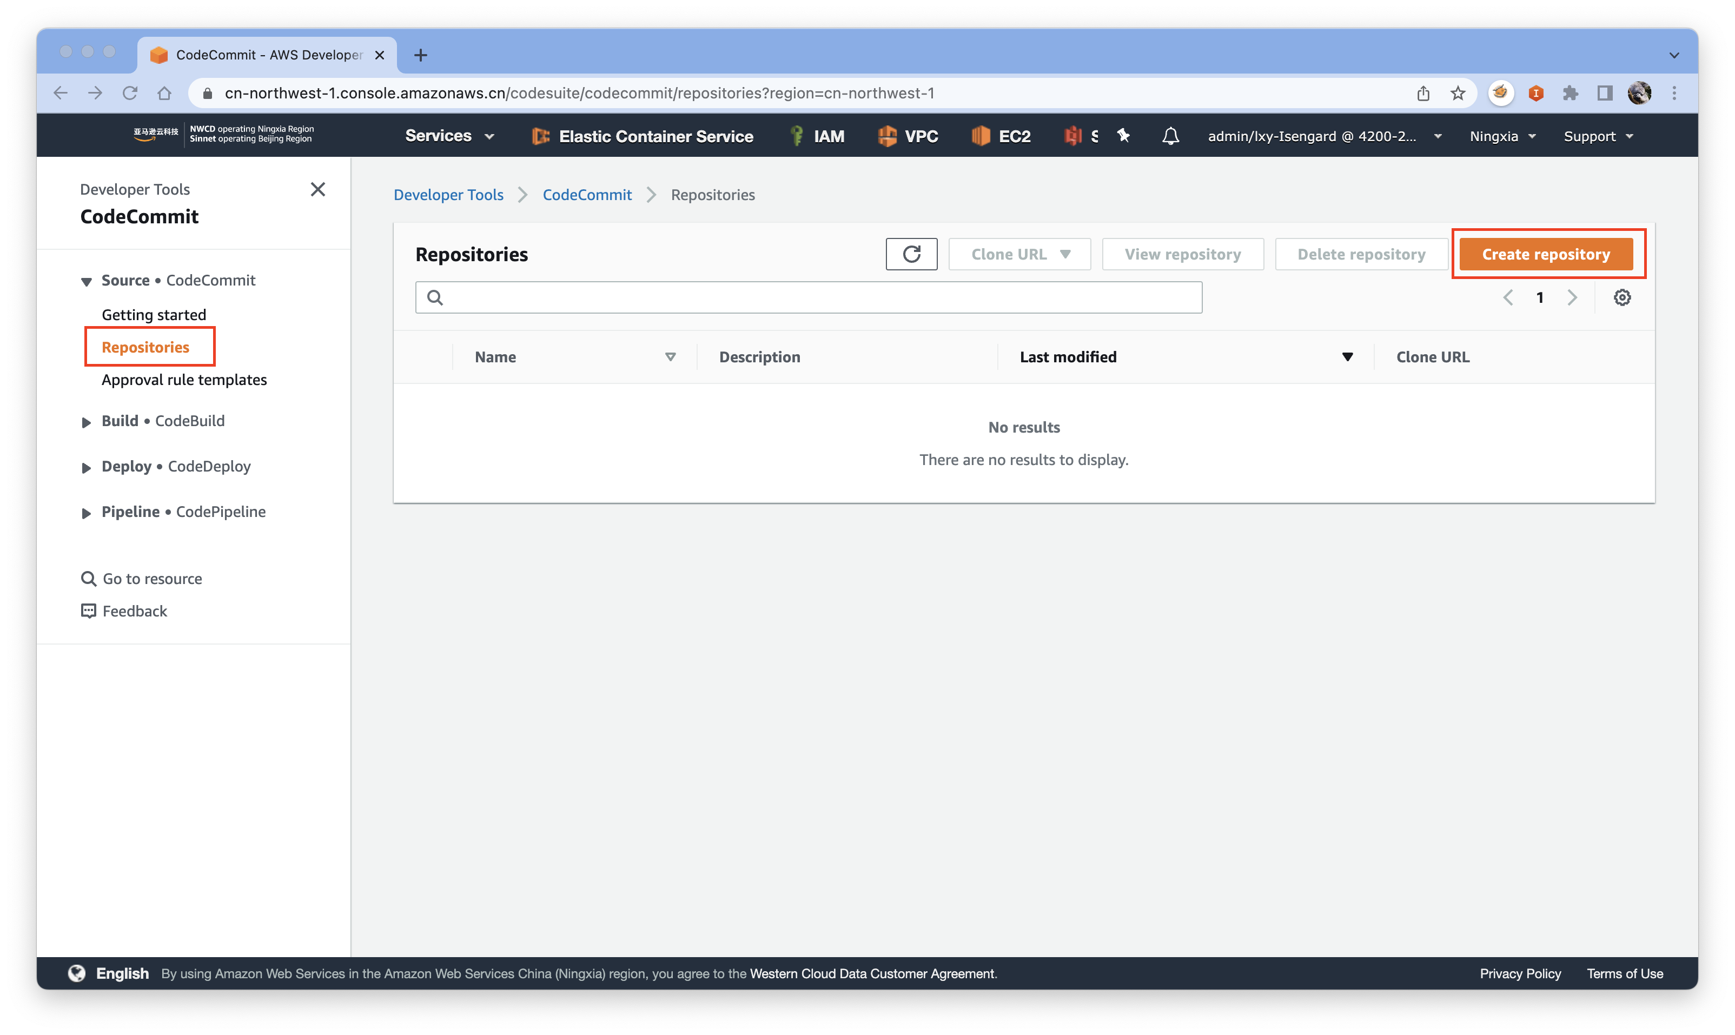1735x1035 pixels.
Task: Click the truncated S service shortcut
Action: coord(1081,136)
